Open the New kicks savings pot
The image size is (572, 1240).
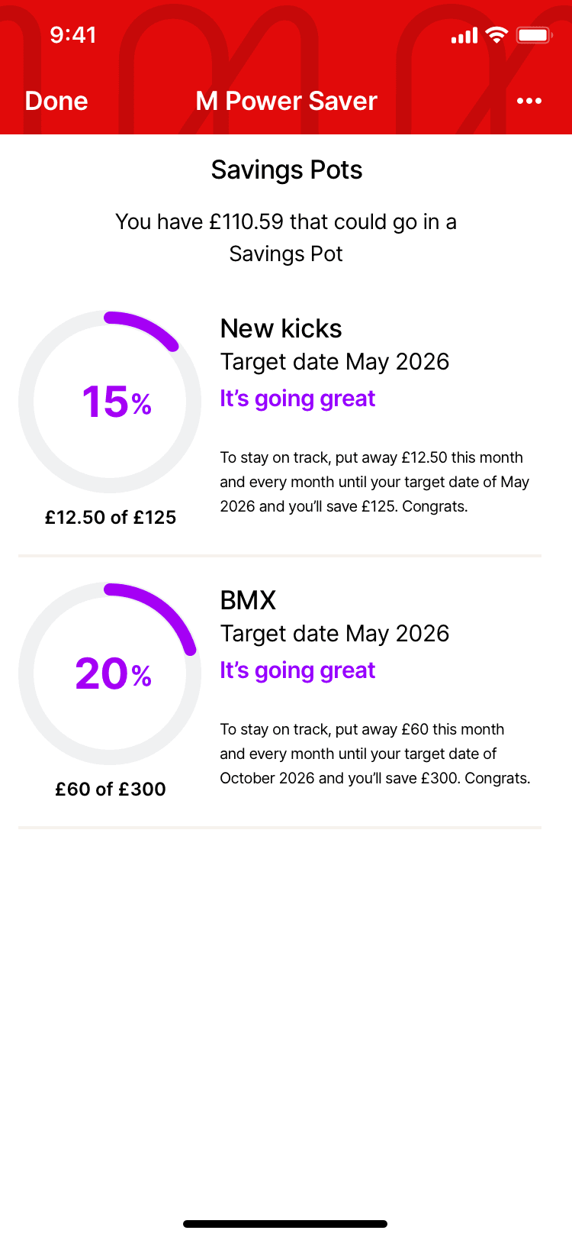281,328
